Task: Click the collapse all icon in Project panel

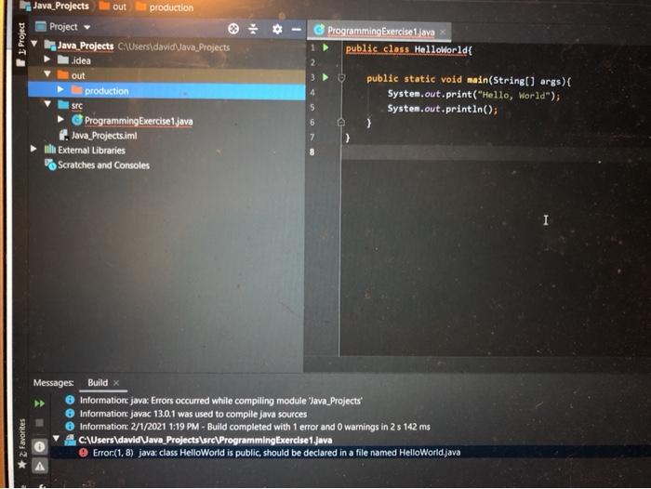Action: tap(253, 29)
